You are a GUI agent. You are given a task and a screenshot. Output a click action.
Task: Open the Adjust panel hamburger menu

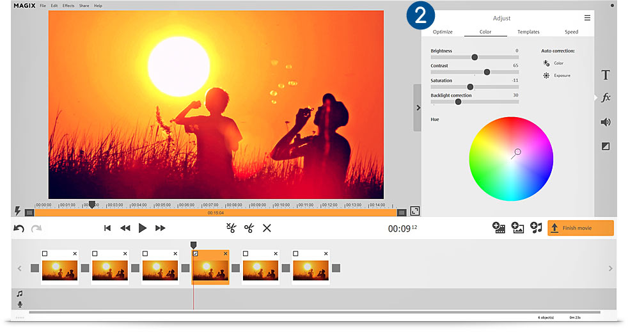pos(587,18)
